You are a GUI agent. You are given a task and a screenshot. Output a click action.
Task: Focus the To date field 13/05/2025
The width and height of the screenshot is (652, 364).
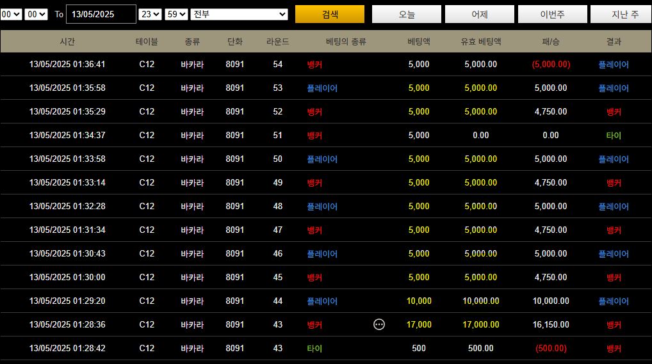[x=101, y=14]
